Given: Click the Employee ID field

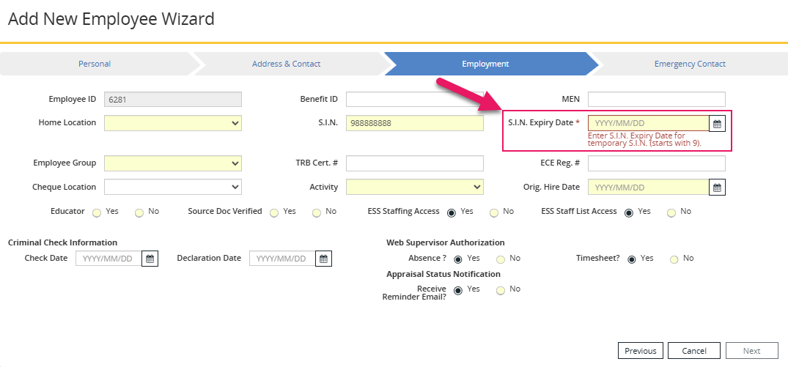Looking at the screenshot, I should (x=173, y=100).
